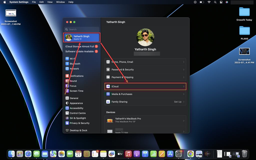Image resolution: width=256 pixels, height=160 pixels.
Task: Select Screenshot 2023-07...4.41 PM desktop file
Action: click(x=244, y=56)
